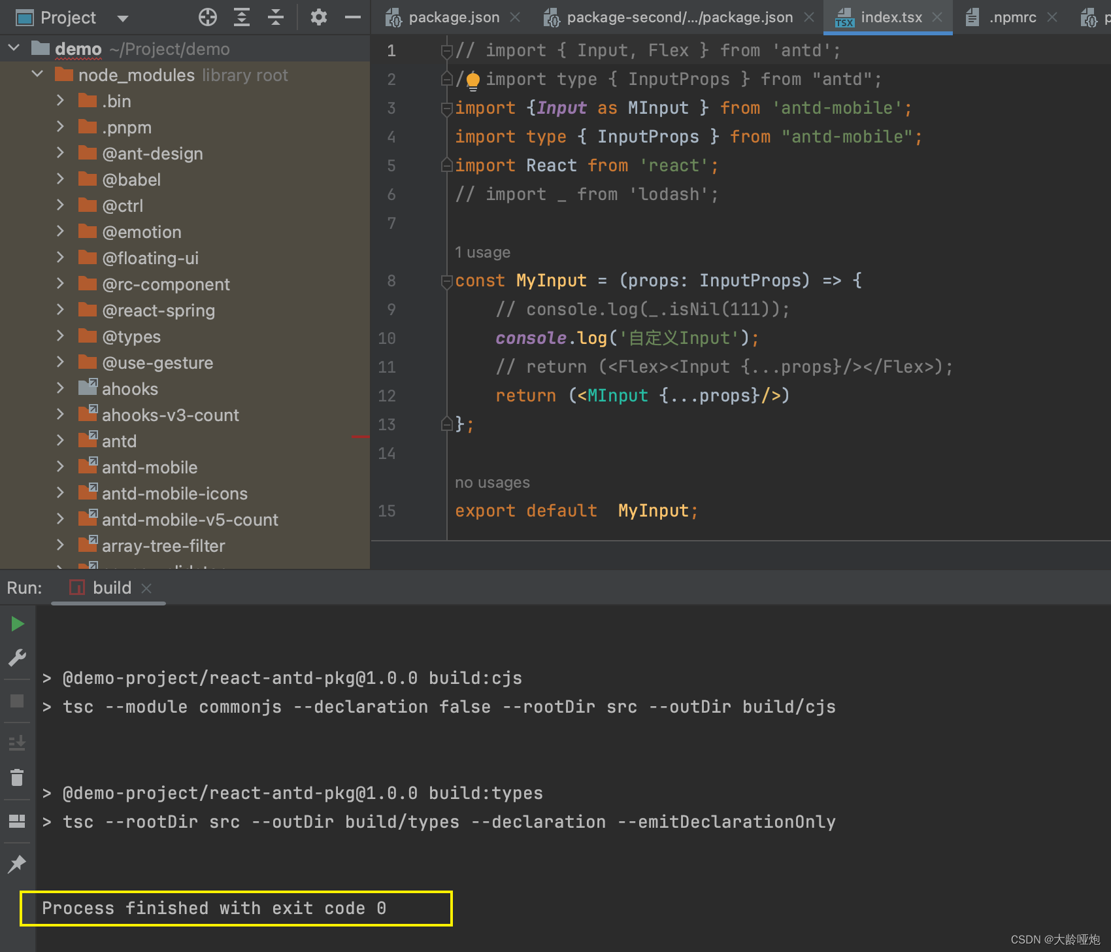Expand the @babel folder
This screenshot has height=952, width=1111.
[x=60, y=179]
